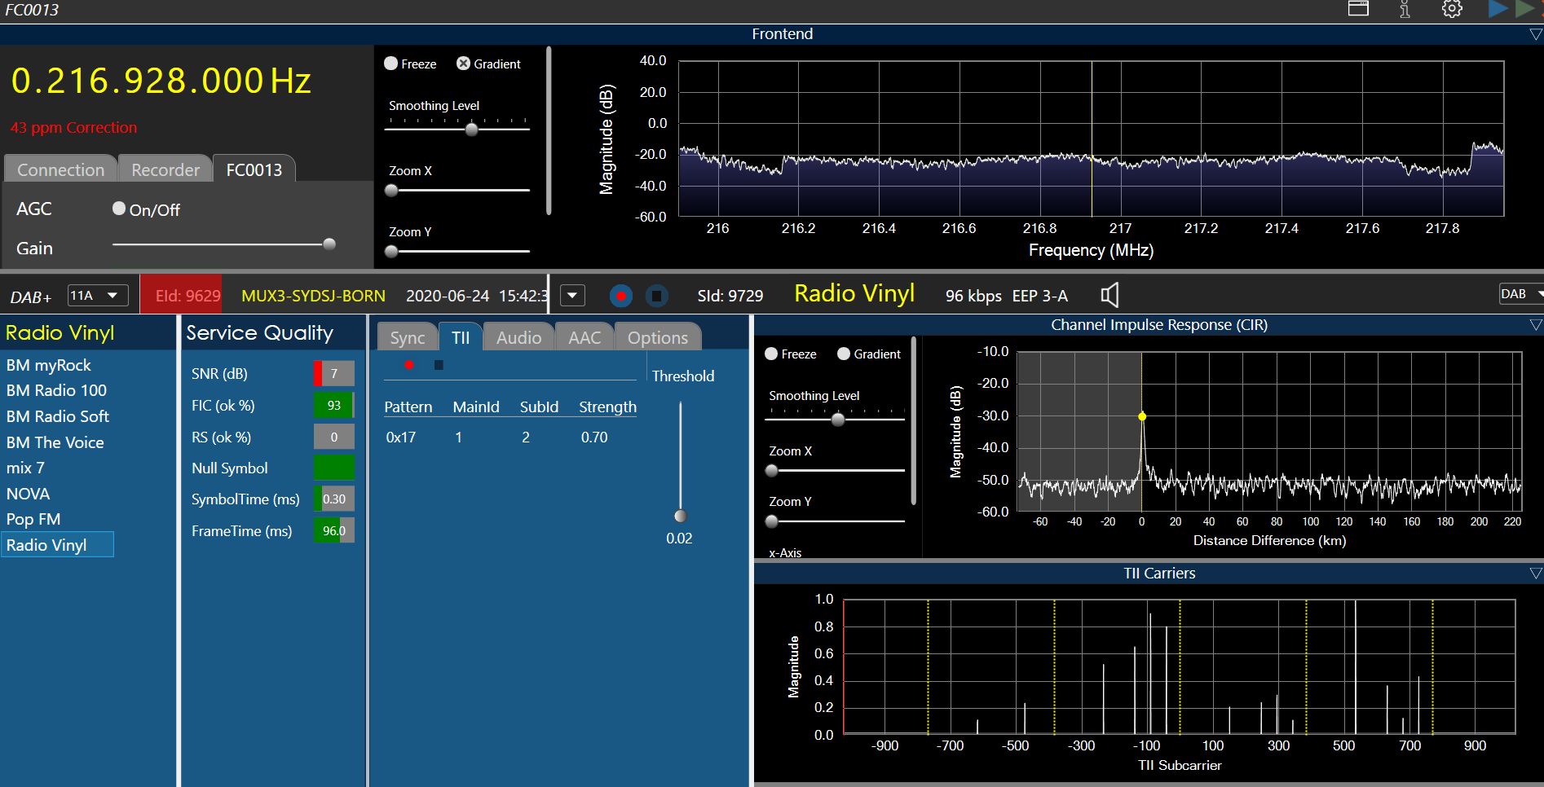Click the window layout icon in top bar
The height and width of the screenshot is (787, 1544).
tap(1358, 9)
